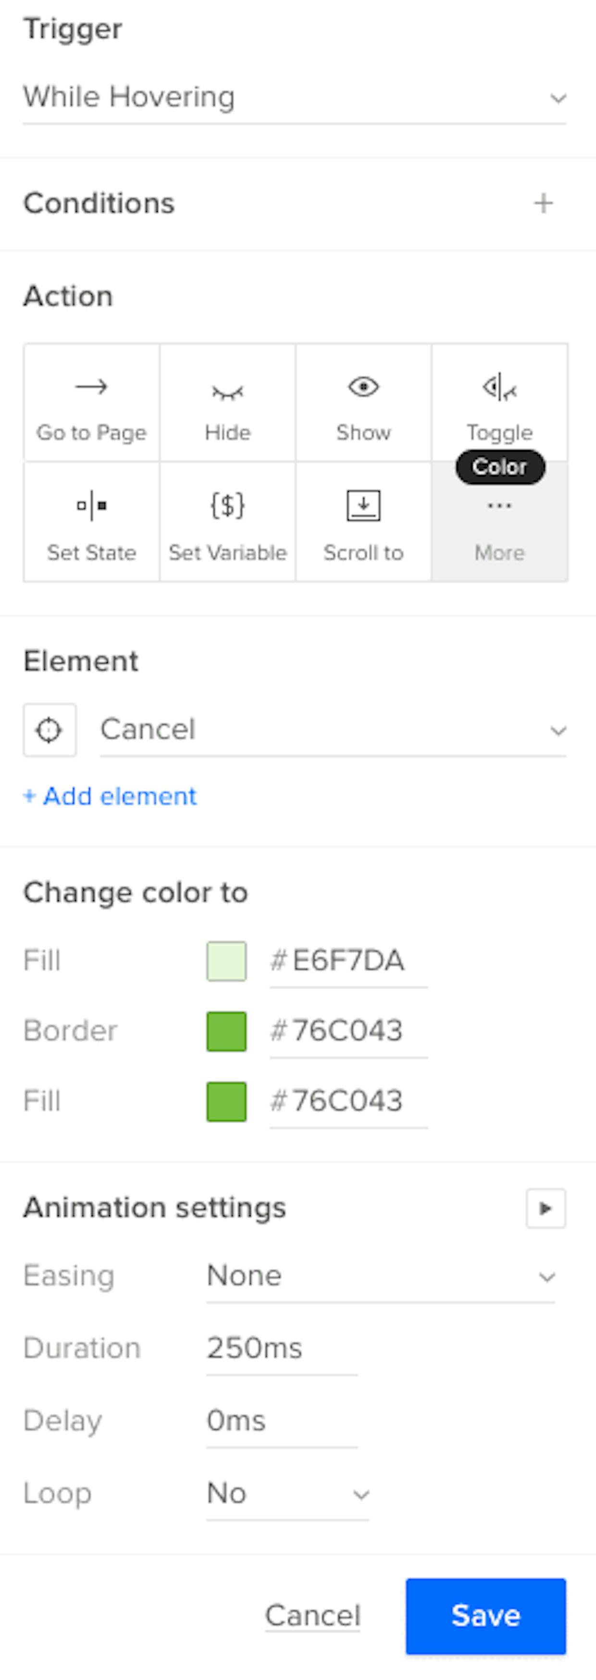The image size is (596, 1680).
Task: Preview animation with the play button
Action: 546,1208
